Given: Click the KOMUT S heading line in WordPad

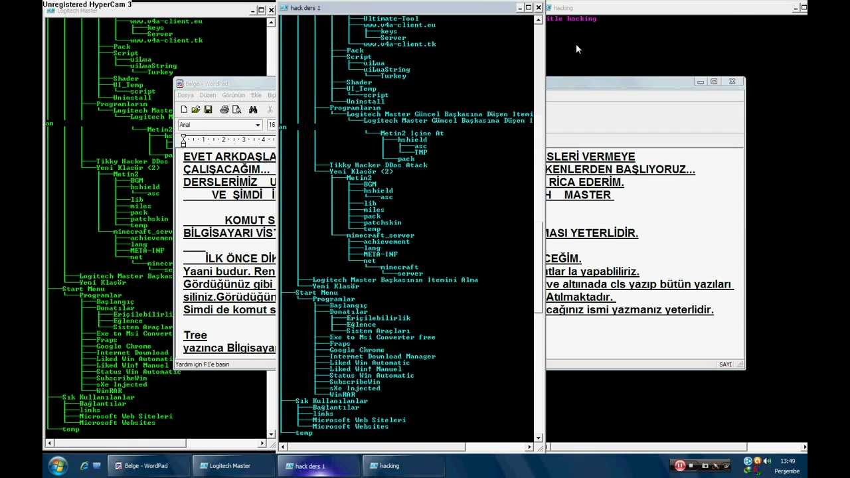Looking at the screenshot, I should click(250, 220).
